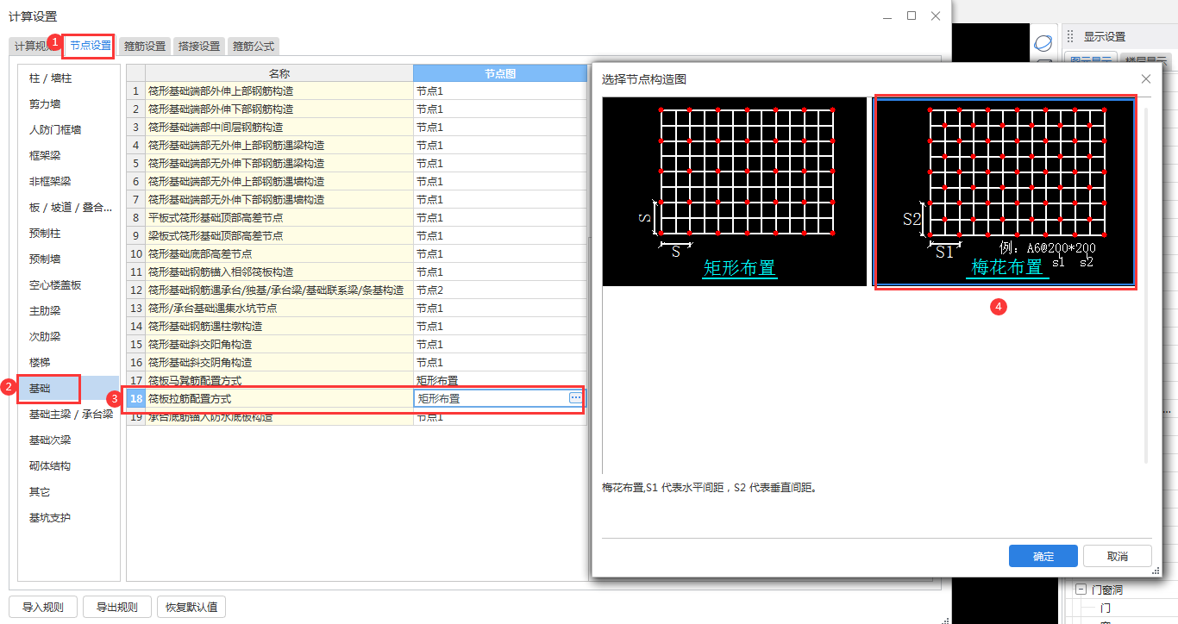Switch to the 箍筋设置 tab
1178x624 pixels.
145,47
